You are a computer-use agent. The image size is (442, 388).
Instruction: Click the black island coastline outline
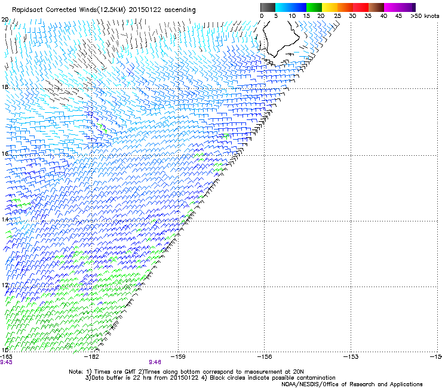280,39
